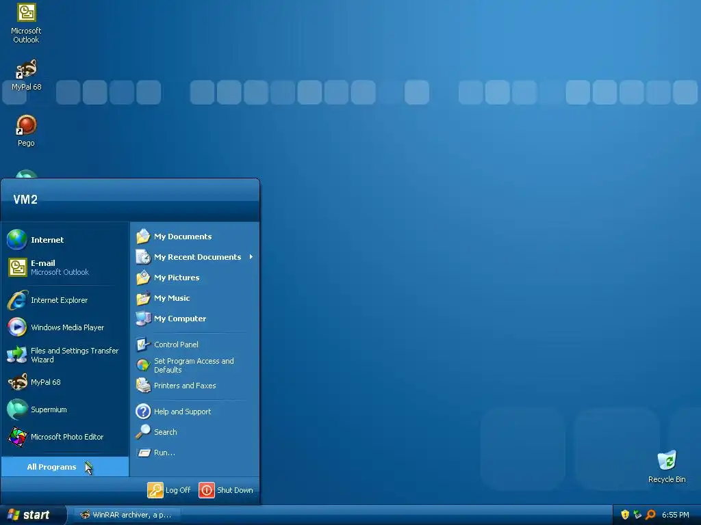Expand All Programs list
The height and width of the screenshot is (525, 701).
(65, 466)
